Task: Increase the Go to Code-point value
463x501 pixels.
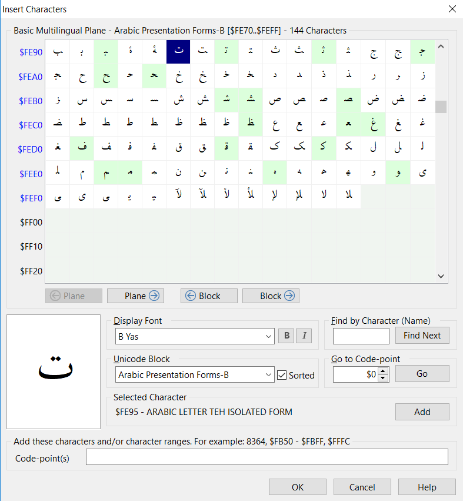Action: click(x=383, y=370)
